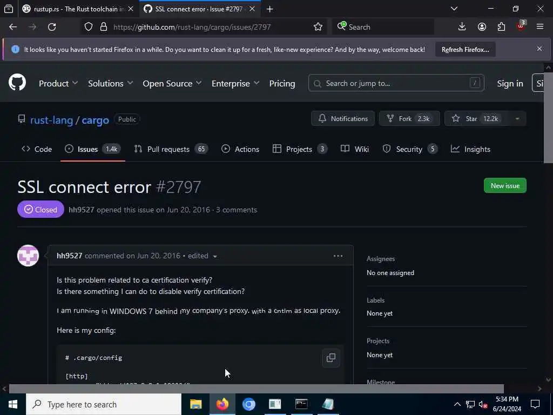The image size is (553, 415).
Task: Open the Firefox downloads panel
Action: tap(462, 27)
